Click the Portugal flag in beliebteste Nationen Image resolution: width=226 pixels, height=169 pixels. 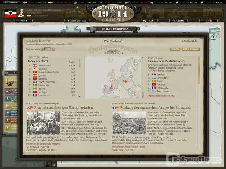(x=154, y=84)
